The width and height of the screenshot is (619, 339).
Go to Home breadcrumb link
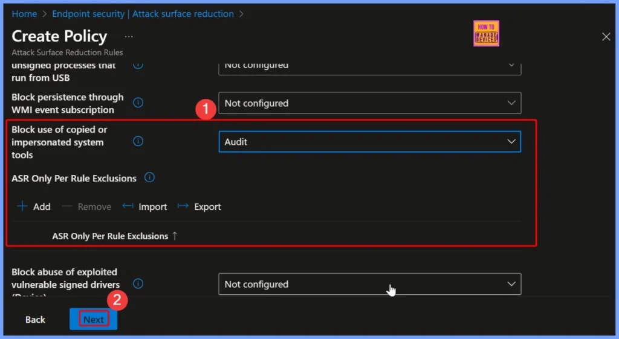pyautogui.click(x=24, y=14)
